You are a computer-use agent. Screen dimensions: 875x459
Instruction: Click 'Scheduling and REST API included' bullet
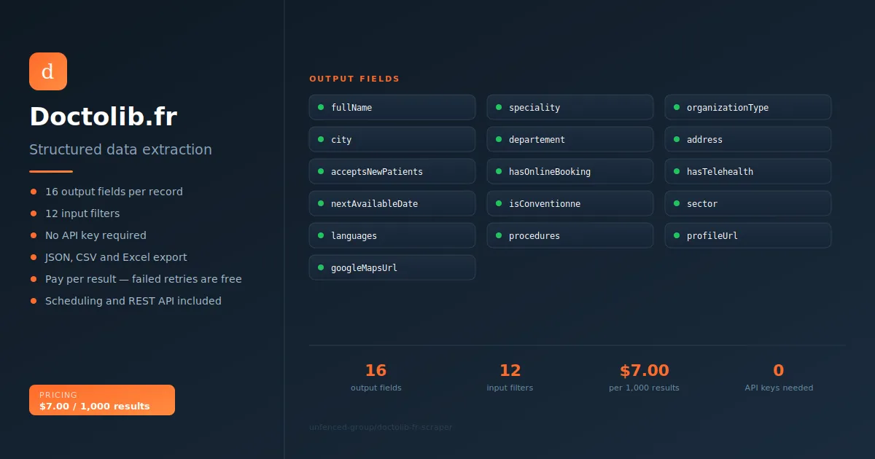133,301
